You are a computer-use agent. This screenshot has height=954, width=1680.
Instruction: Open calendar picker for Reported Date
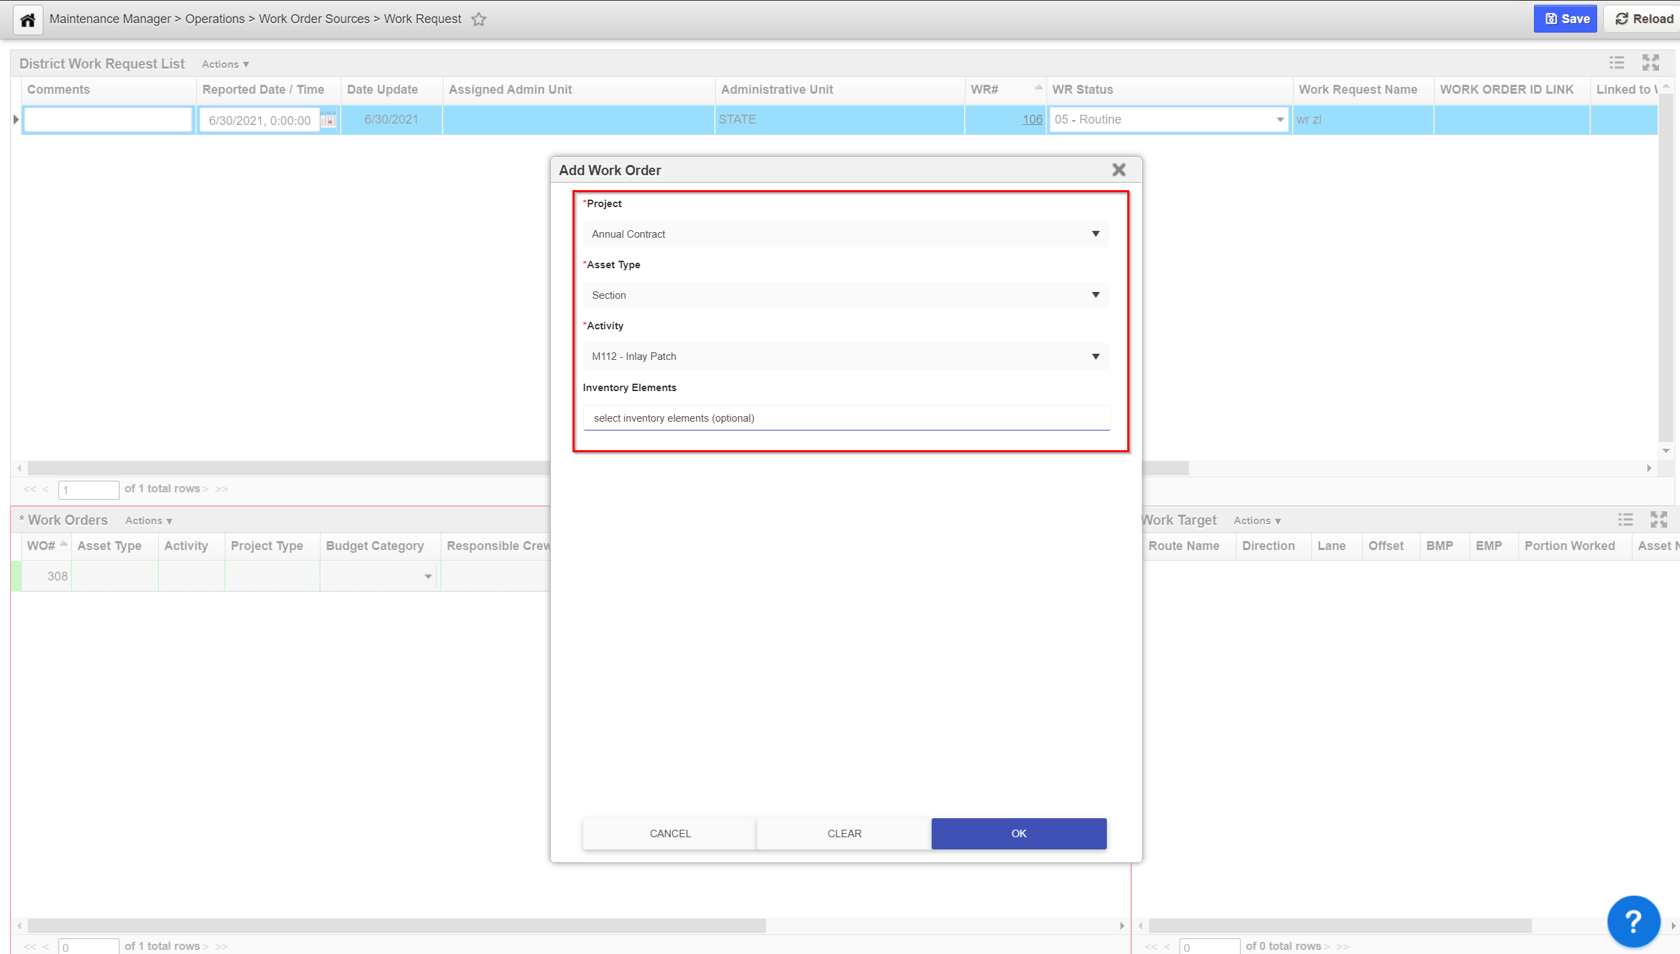pos(329,120)
